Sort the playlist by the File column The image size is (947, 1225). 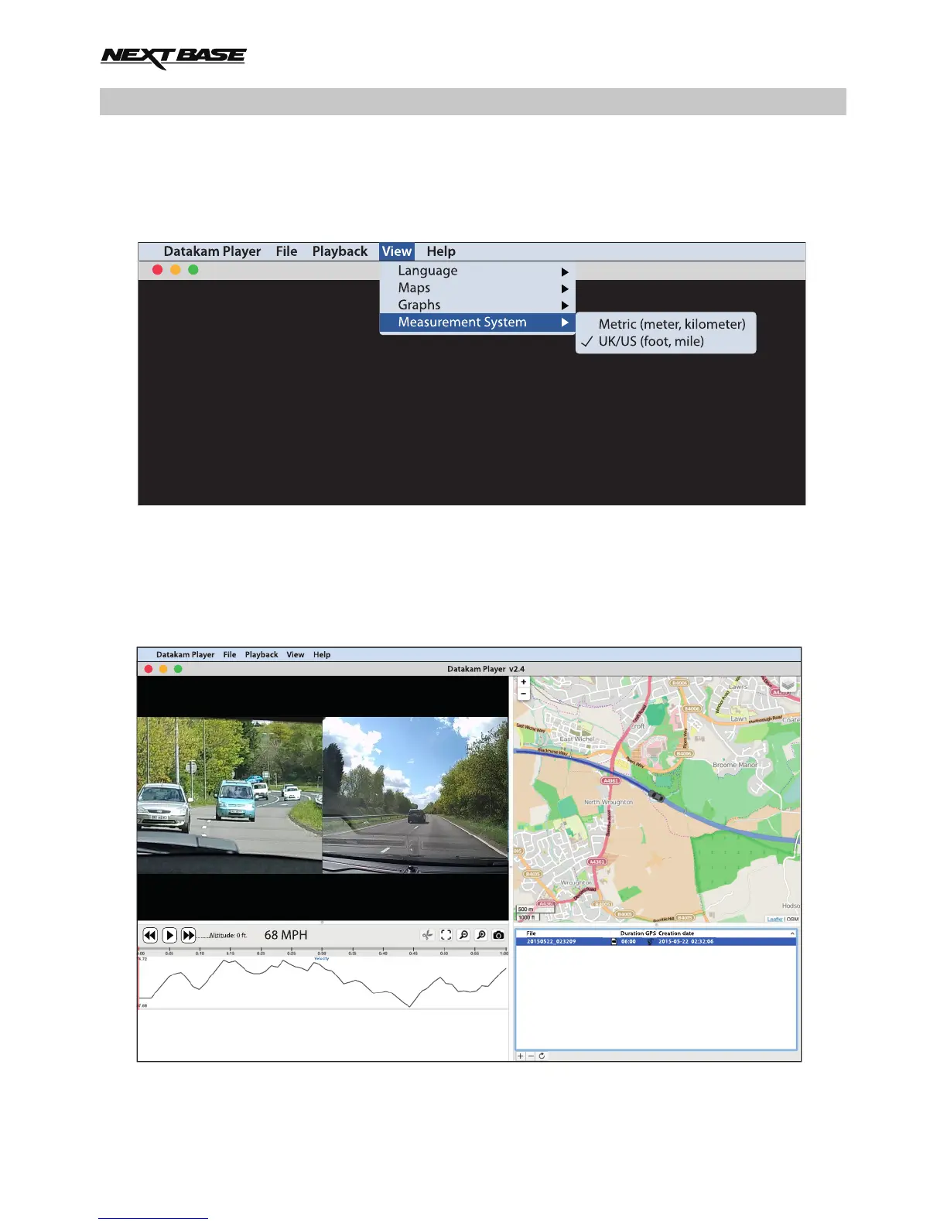[x=531, y=933]
